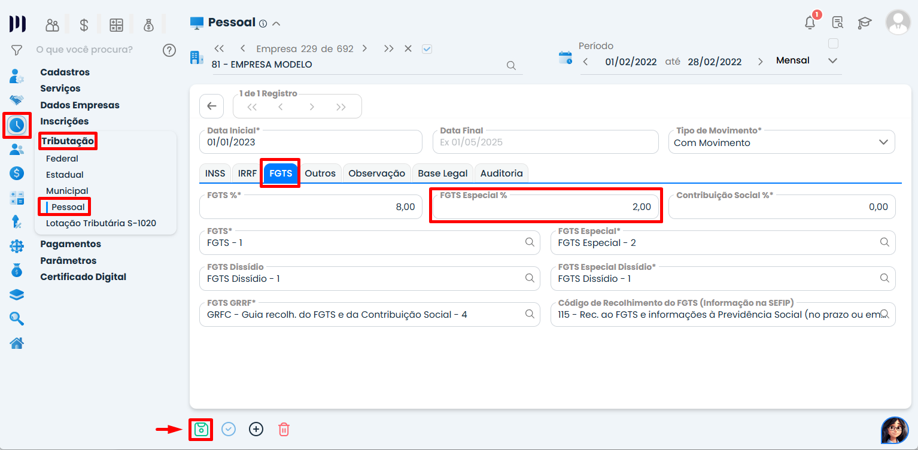Image resolution: width=918 pixels, height=450 pixels.
Task: Open the dollar sign module in top bar
Action: 84,25
